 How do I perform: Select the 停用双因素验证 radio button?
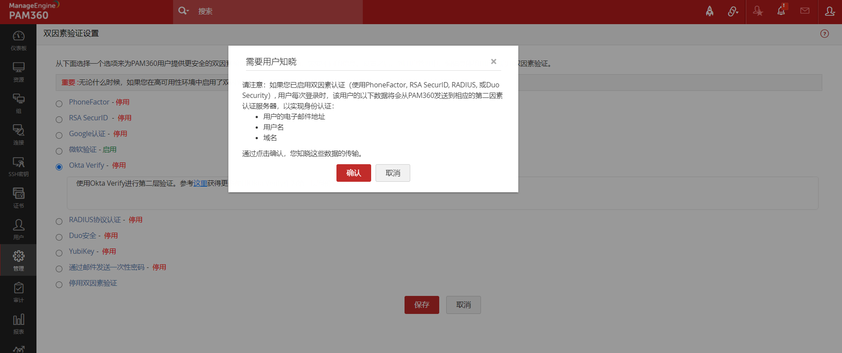[x=59, y=285]
